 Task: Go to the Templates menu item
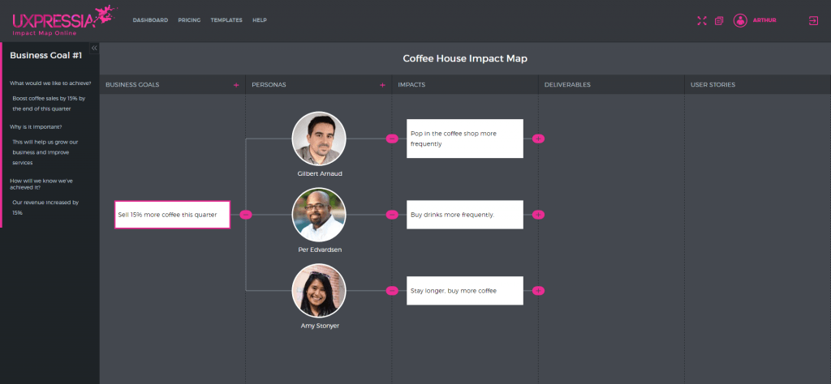coord(226,20)
